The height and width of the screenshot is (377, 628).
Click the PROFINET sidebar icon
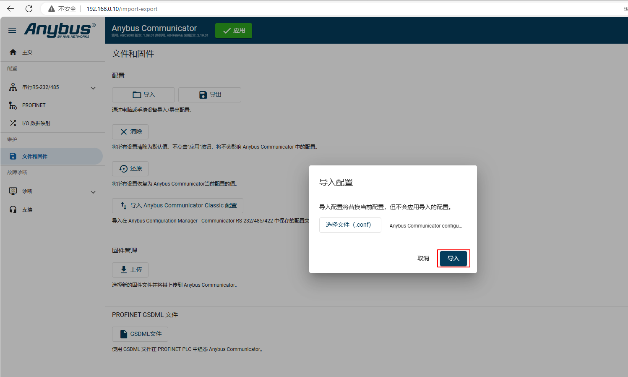pos(13,105)
